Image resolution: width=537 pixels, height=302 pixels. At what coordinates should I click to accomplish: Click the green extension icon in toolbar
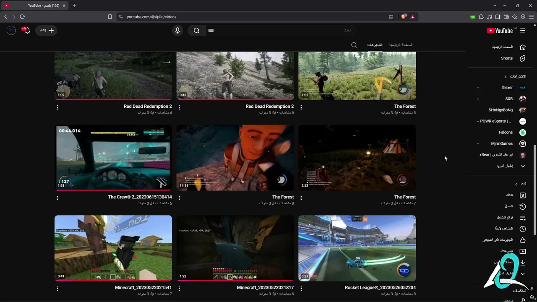(473, 17)
